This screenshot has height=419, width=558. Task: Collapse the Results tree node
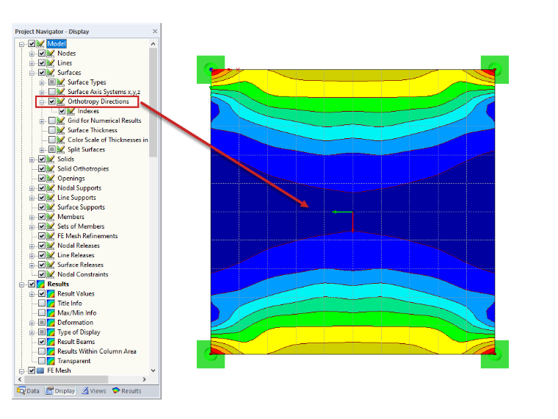pos(22,284)
